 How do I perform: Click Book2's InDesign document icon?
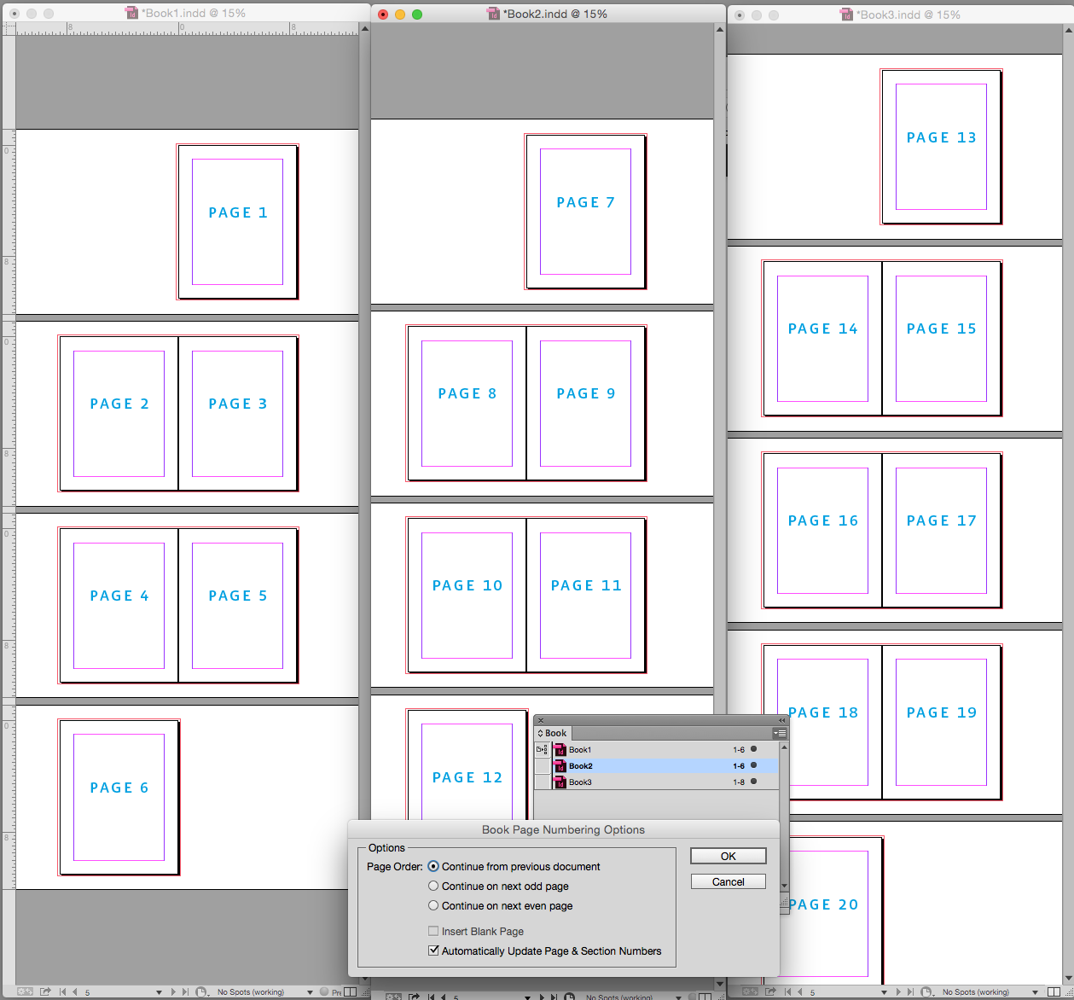tap(560, 765)
